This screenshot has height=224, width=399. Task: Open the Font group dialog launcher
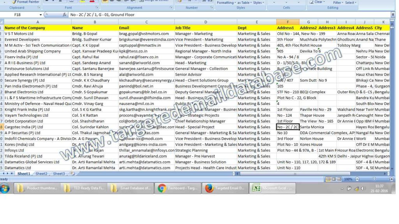[x=97, y=8]
